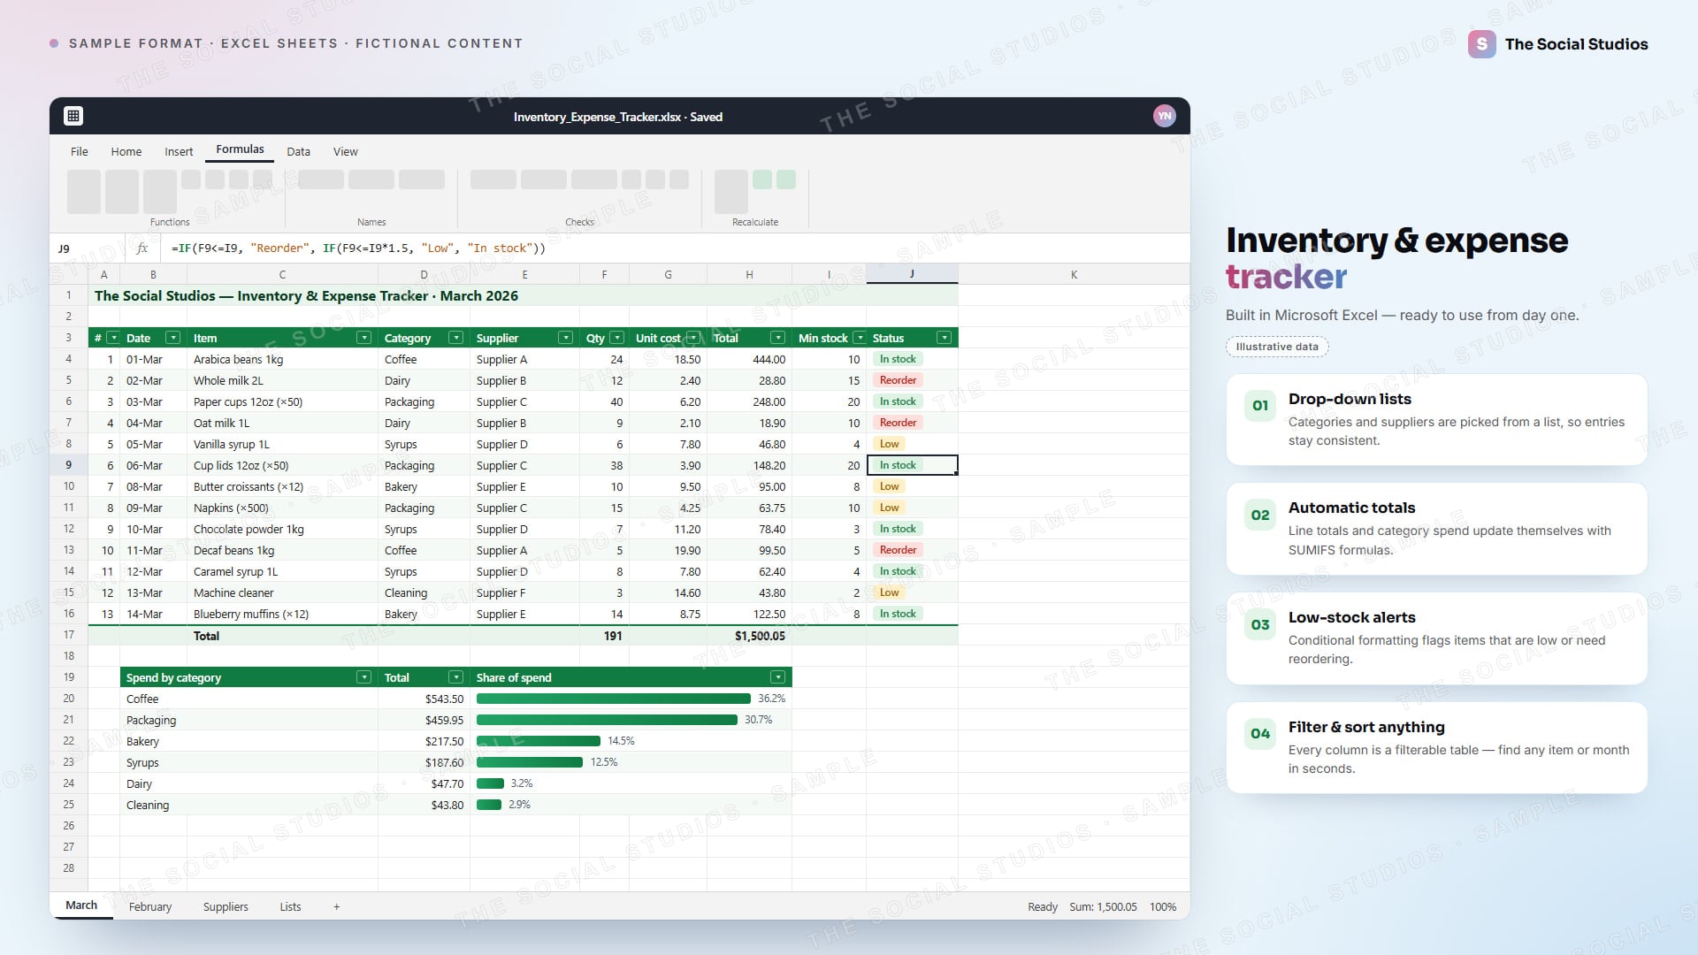Viewport: 1698px width, 955px height.
Task: Open Spend by category filter dropdown
Action: 363,677
